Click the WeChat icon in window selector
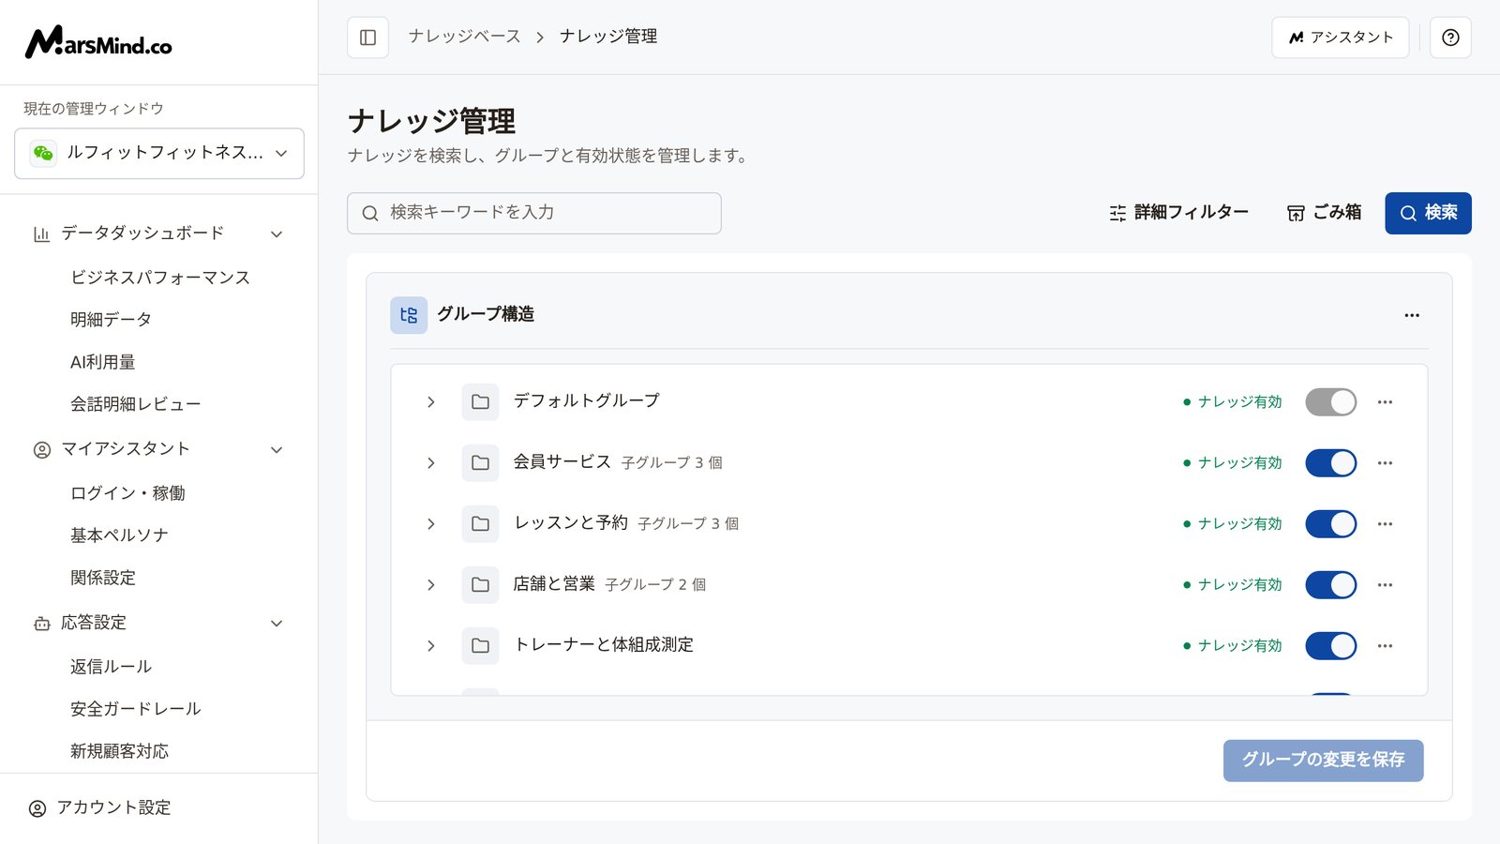The image size is (1500, 844). (x=43, y=153)
